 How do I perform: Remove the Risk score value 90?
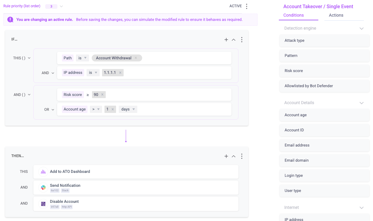(102, 95)
